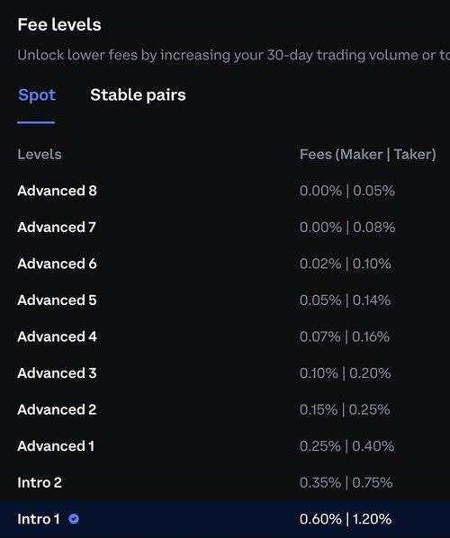Click the blue checkmark badge beside Intro 1
450x538 pixels.
coord(74,519)
